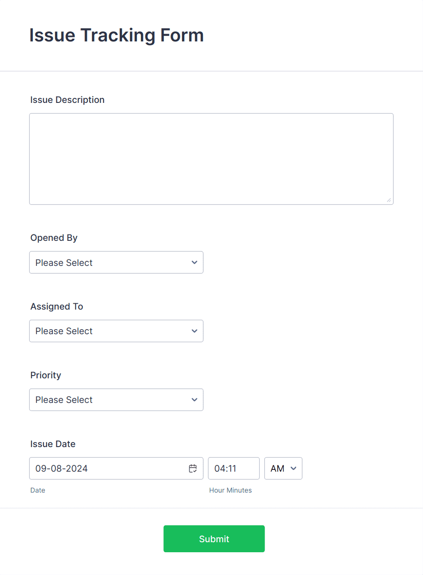Screen dimensions: 423x575
Task: Click the resize handle of the description box
Action: tap(390, 199)
